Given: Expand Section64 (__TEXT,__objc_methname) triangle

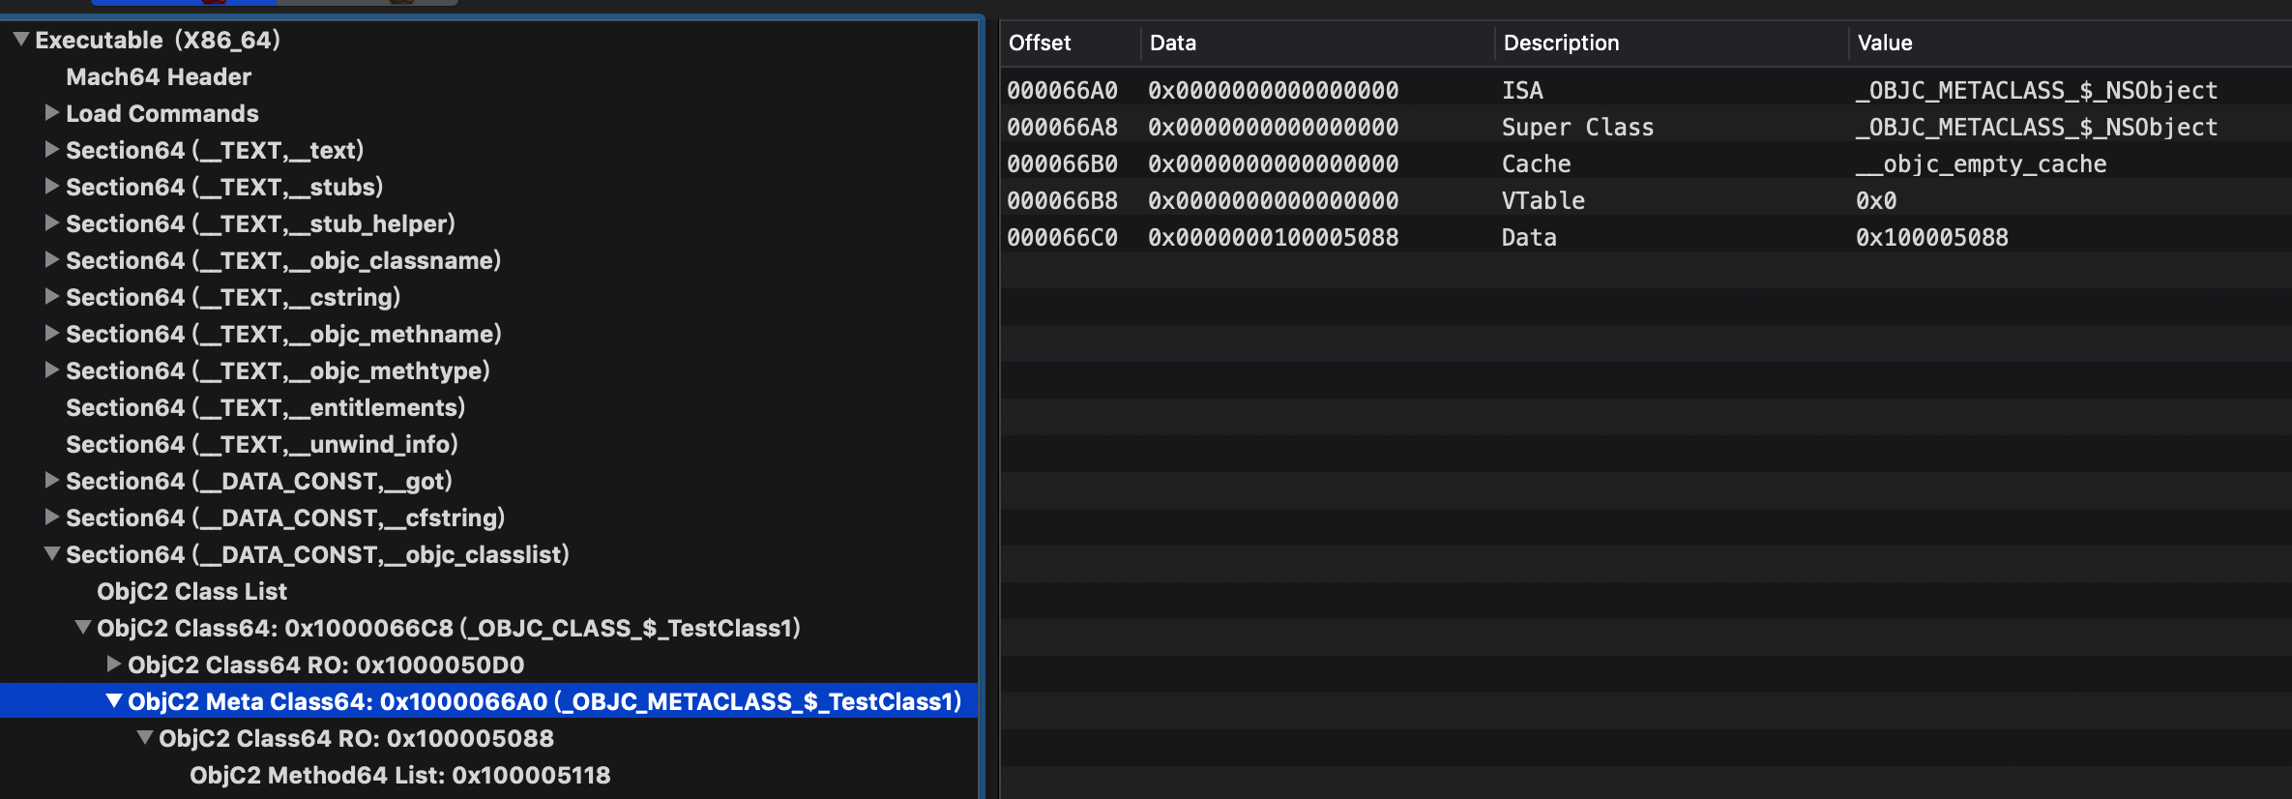Looking at the screenshot, I should tap(52, 334).
